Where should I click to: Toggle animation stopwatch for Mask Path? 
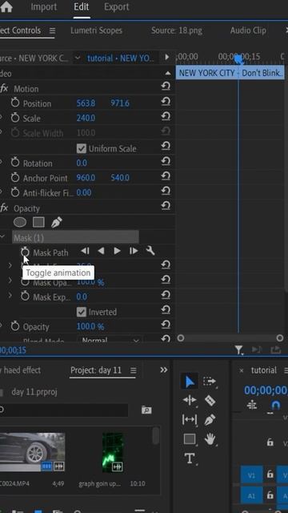[25, 252]
